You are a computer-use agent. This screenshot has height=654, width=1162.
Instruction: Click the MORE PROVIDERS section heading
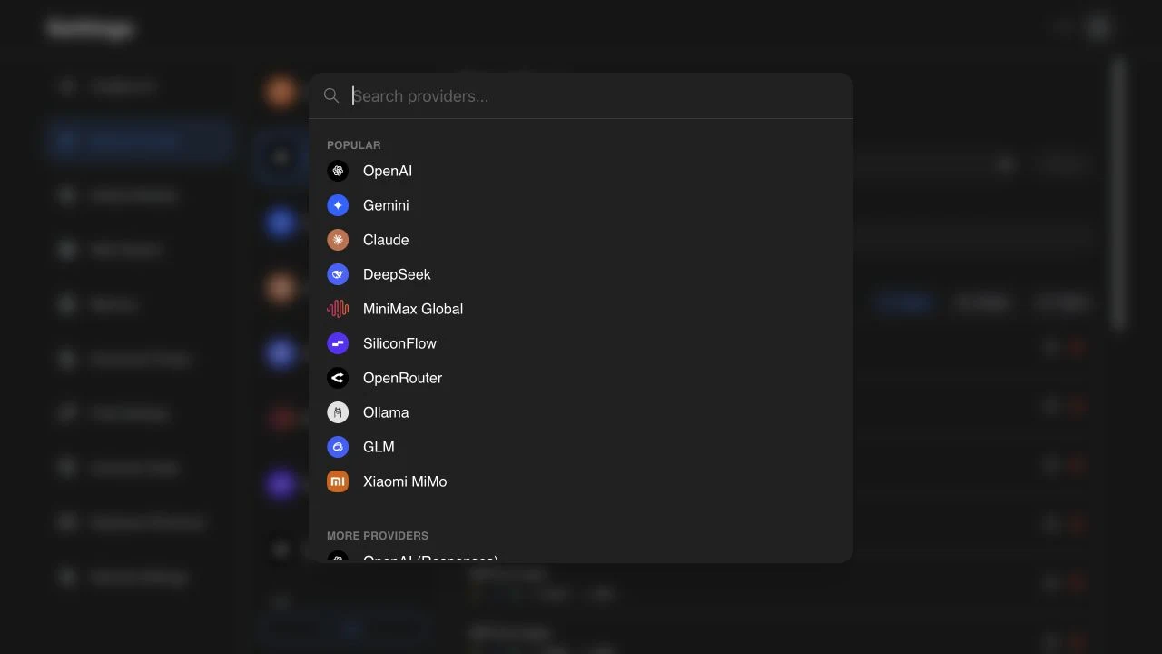[x=378, y=536]
